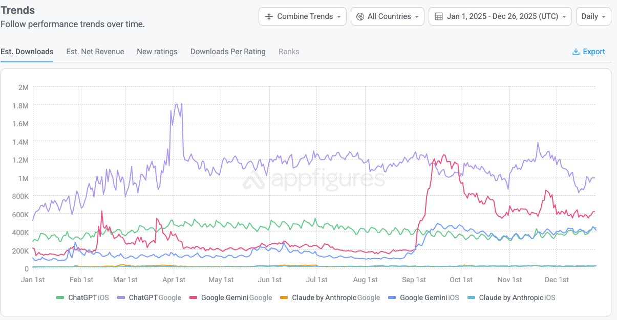Switch to New ratings tab

coord(157,52)
